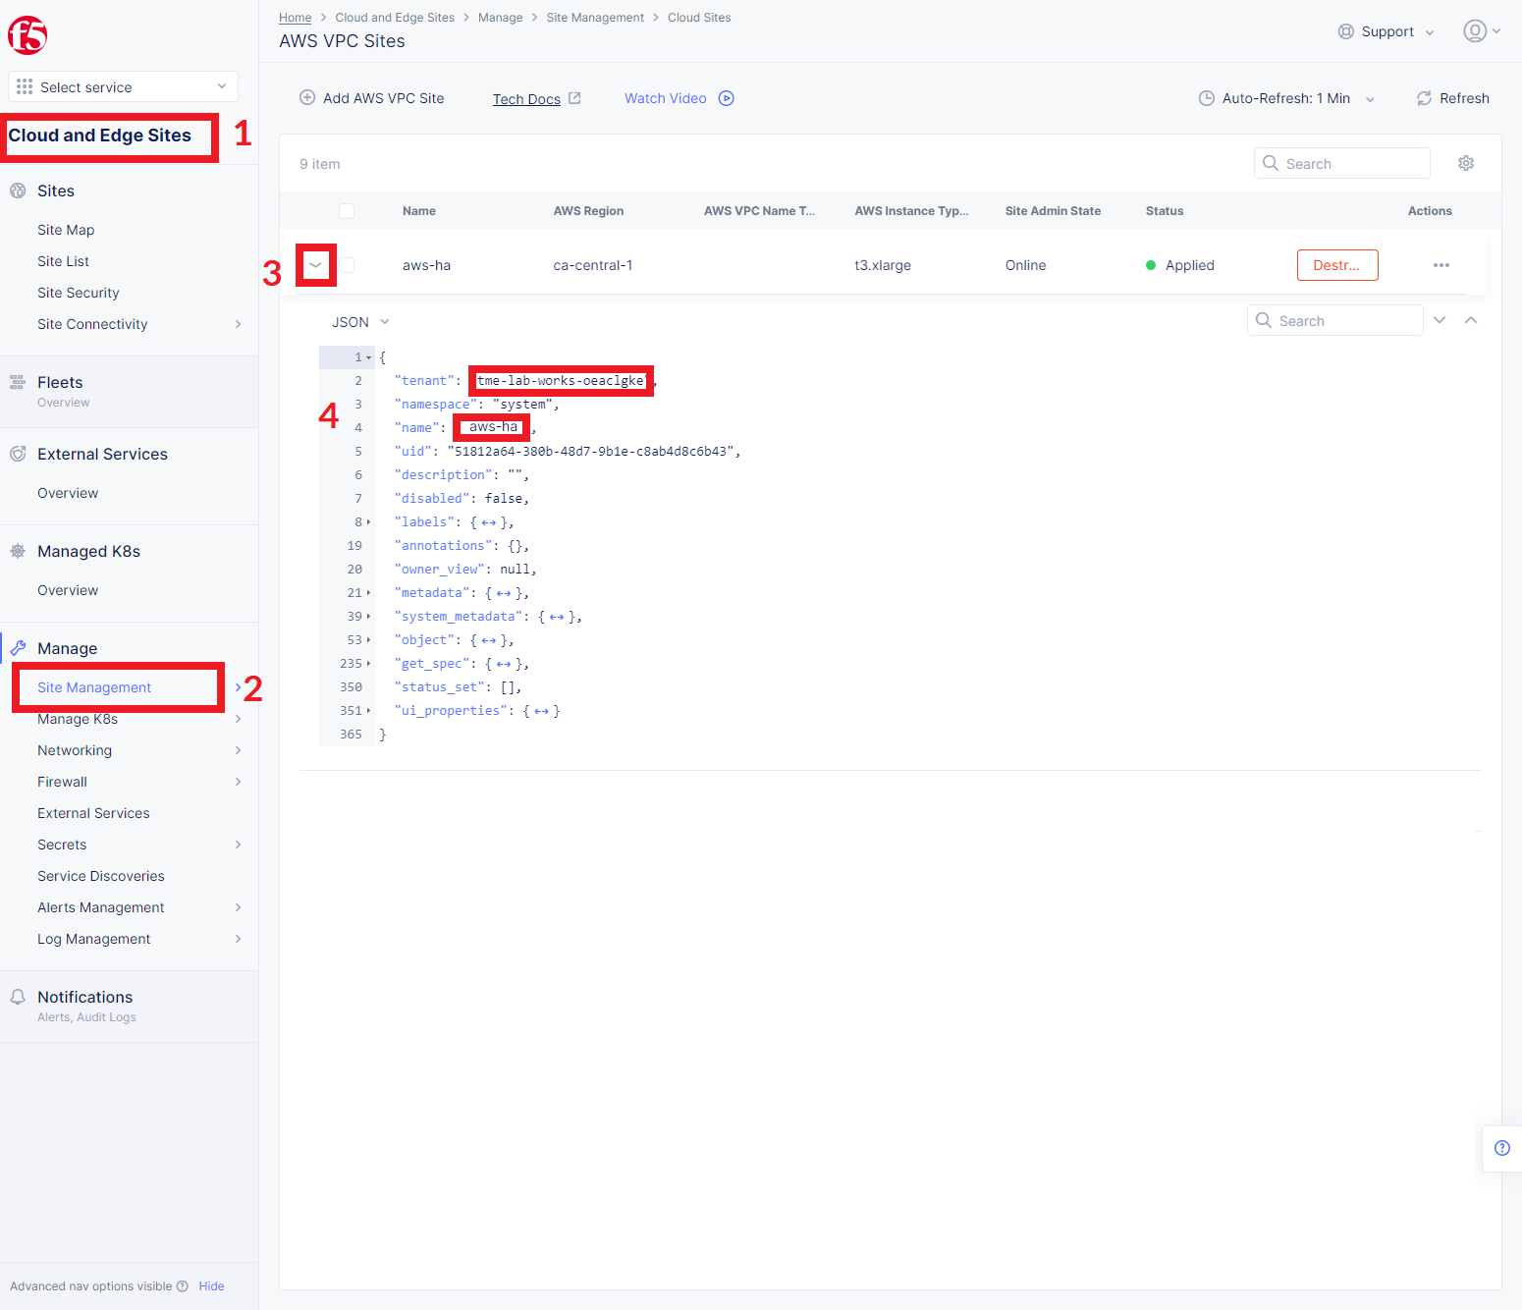
Task: Click the Fleets icon in sidebar
Action: tap(18, 382)
